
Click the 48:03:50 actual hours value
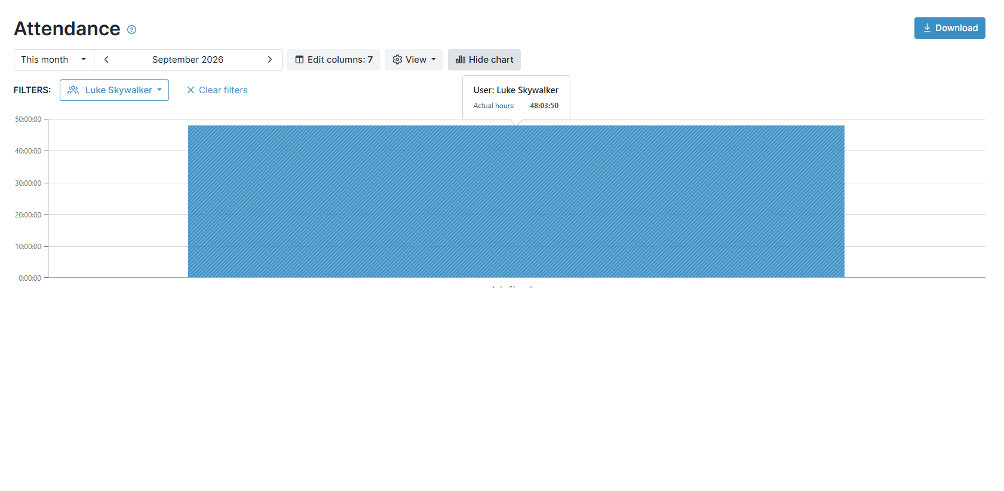point(544,106)
